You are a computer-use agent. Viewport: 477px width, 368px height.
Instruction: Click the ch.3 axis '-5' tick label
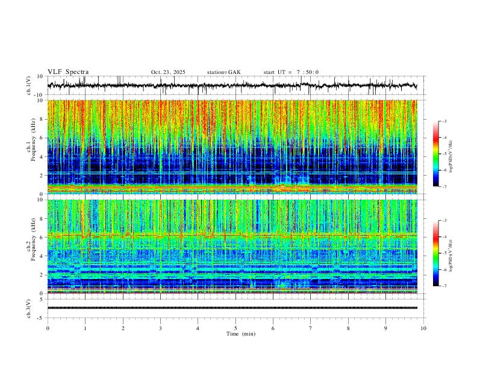point(41,318)
